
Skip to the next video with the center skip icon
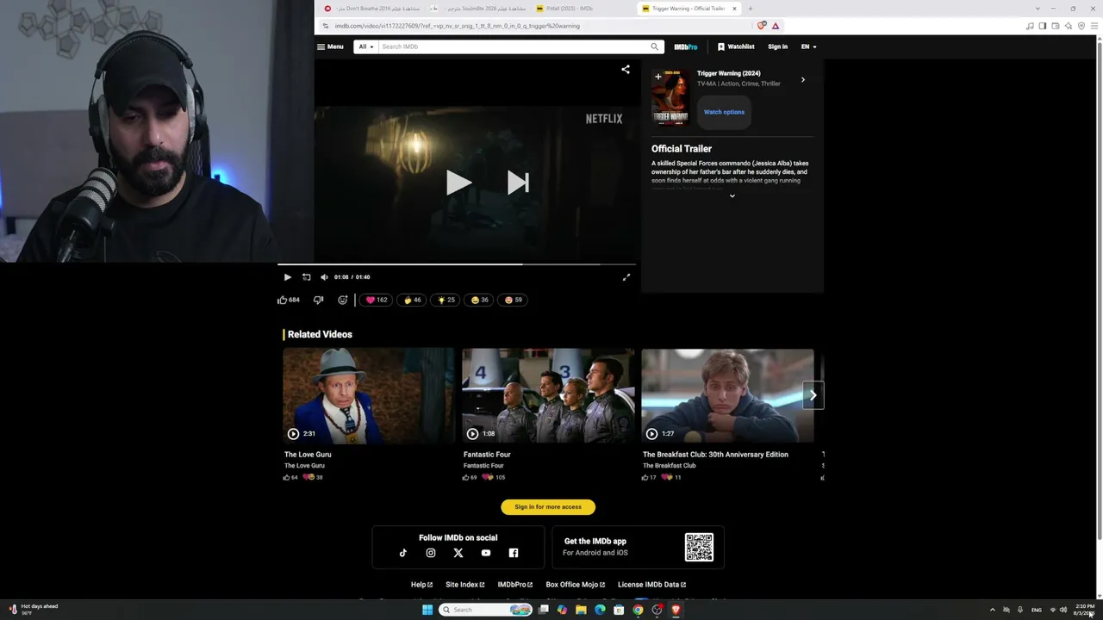point(518,183)
